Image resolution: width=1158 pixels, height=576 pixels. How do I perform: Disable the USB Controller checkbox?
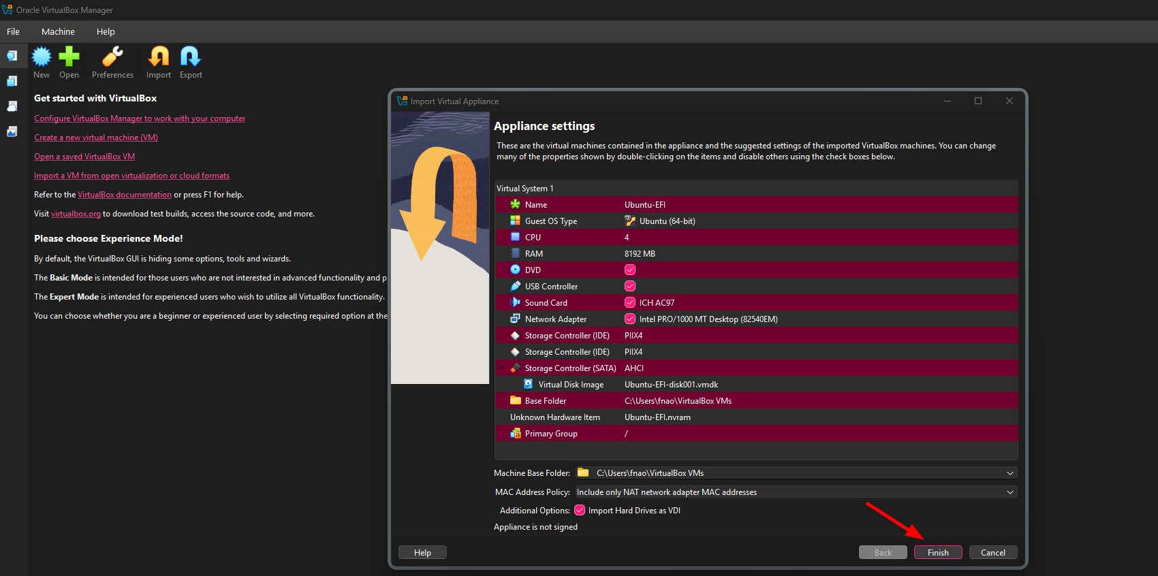pyautogui.click(x=630, y=287)
